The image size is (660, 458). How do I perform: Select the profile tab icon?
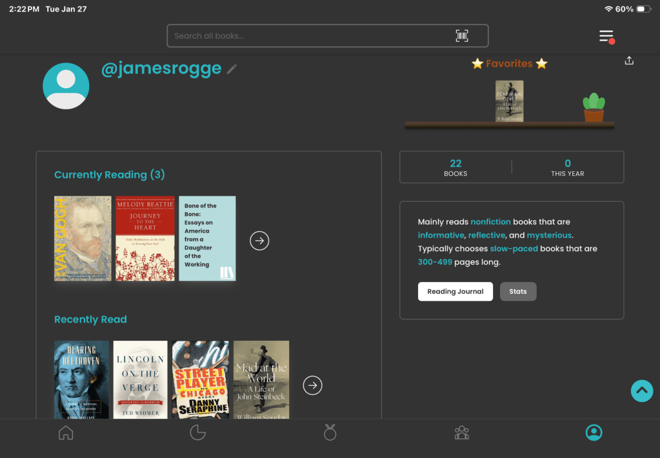[594, 433]
